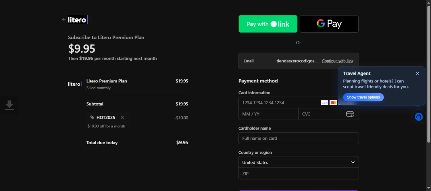Focus the Email field
The width and height of the screenshot is (431, 191).
pyautogui.click(x=298, y=61)
